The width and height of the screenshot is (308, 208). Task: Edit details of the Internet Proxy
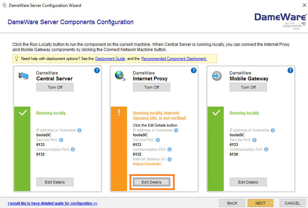152,182
